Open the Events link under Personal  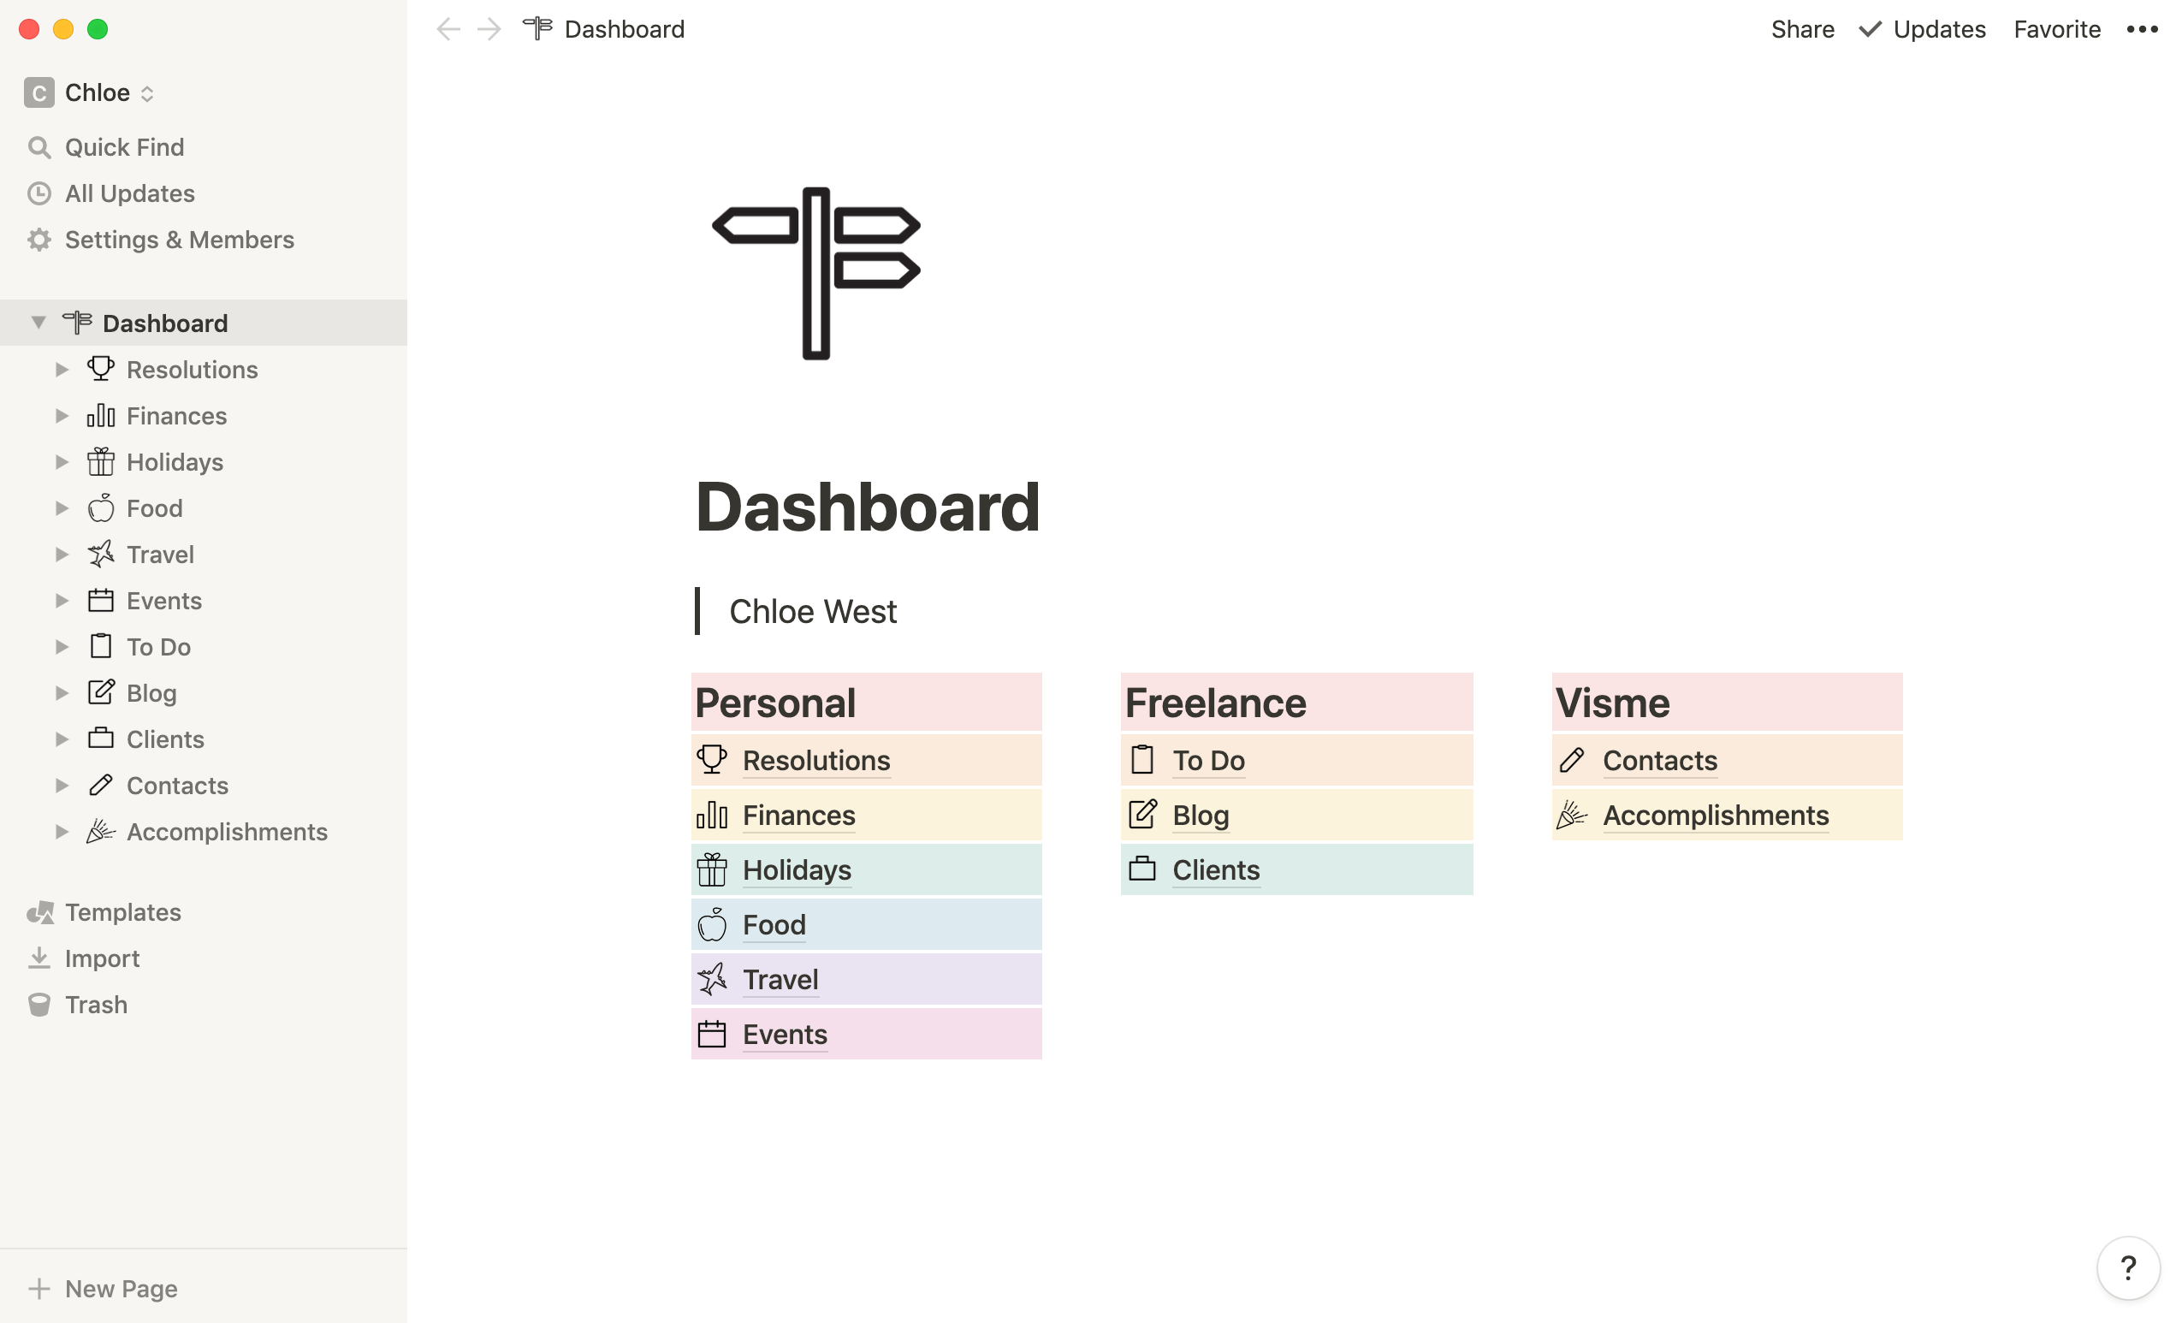785,1035
